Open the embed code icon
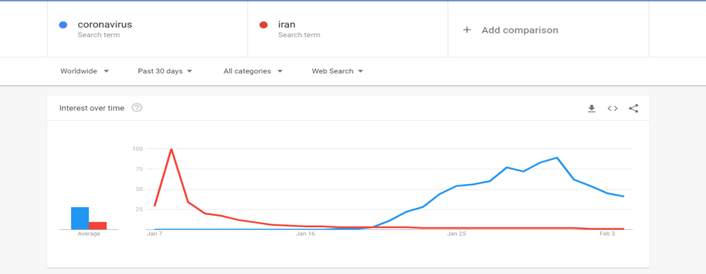The height and width of the screenshot is (274, 706). pos(612,108)
